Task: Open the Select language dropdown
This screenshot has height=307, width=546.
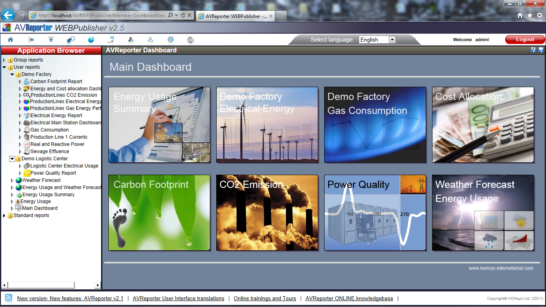Action: [x=377, y=40]
